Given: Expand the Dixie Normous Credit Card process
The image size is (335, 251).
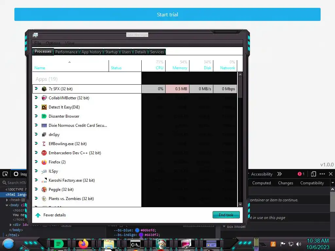Looking at the screenshot, I should click(36, 125).
